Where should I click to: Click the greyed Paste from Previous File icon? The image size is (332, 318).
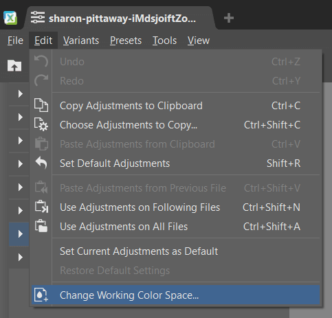(41, 188)
